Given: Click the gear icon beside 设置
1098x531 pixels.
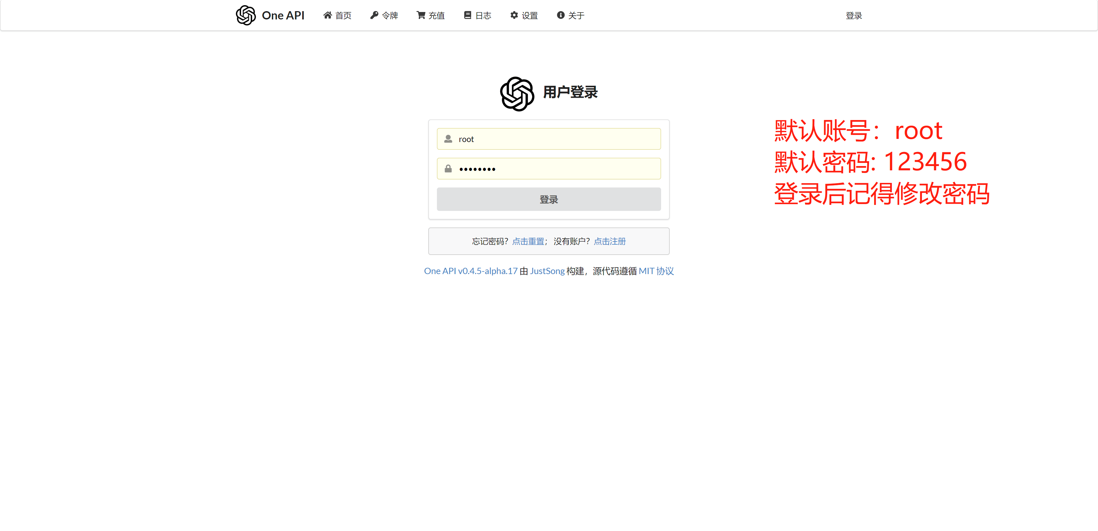Looking at the screenshot, I should point(514,15).
